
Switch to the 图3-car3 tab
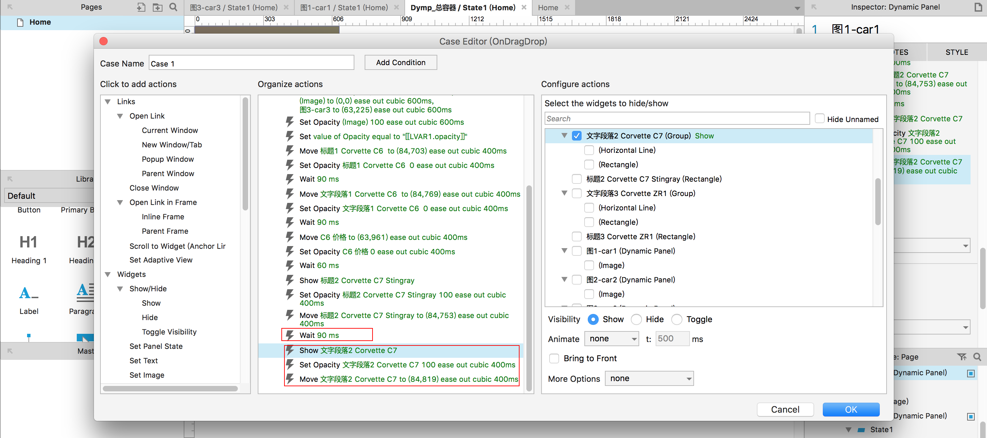coord(234,7)
